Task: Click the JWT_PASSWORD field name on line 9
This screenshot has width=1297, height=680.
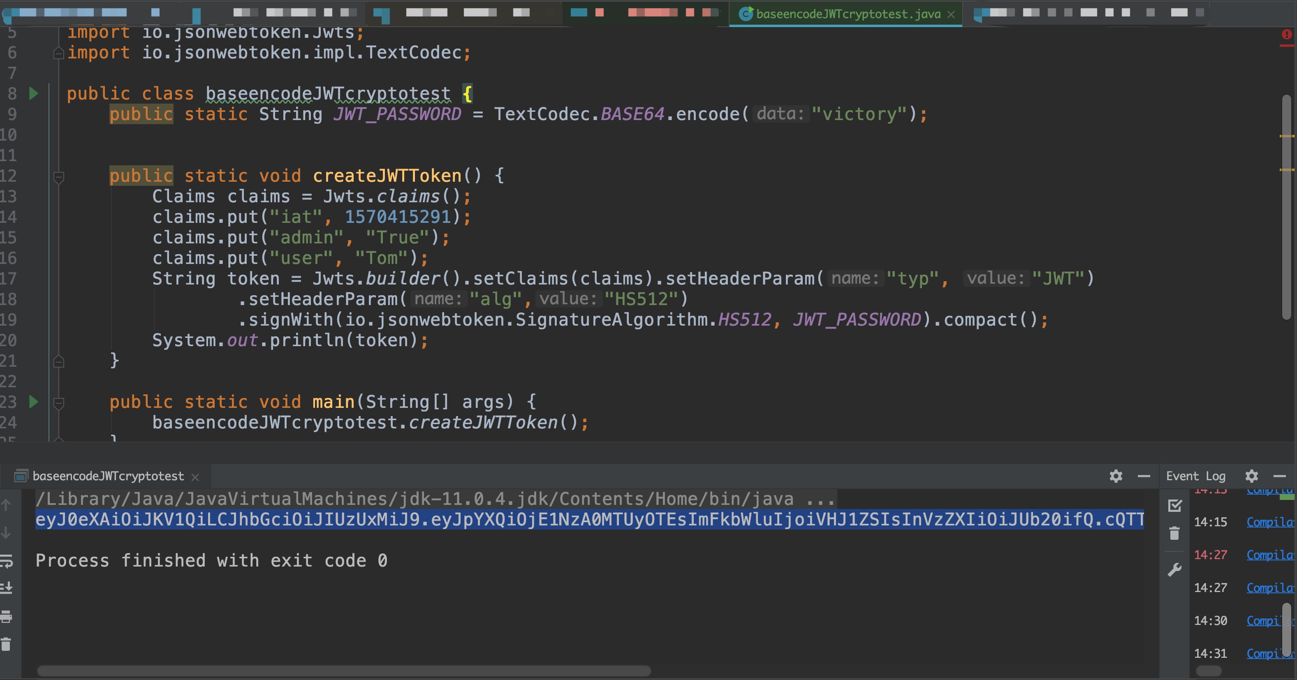Action: [397, 114]
